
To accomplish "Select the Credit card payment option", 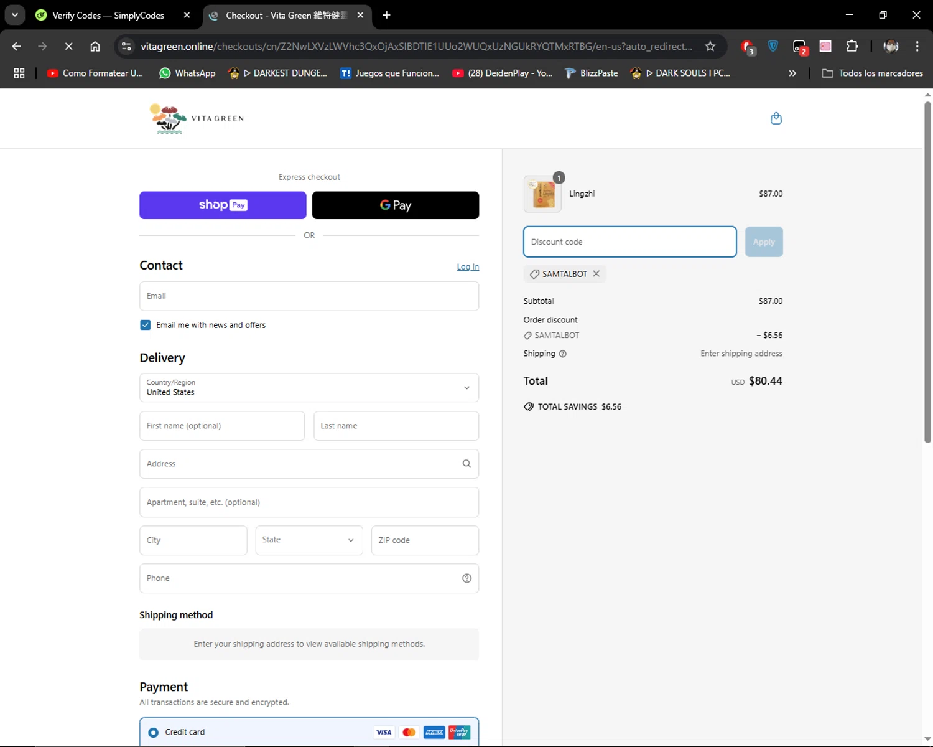I will click(x=153, y=733).
